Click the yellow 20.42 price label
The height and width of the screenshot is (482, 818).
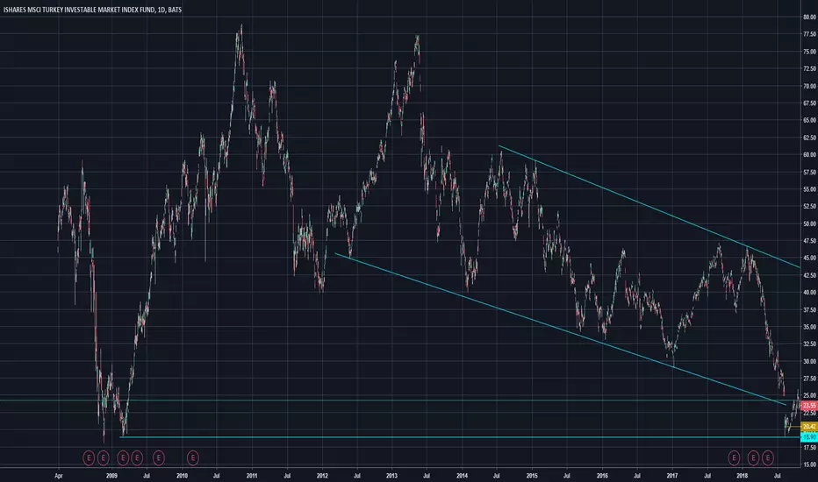pyautogui.click(x=809, y=427)
